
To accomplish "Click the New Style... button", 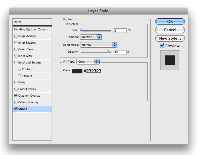I will click(170, 38).
